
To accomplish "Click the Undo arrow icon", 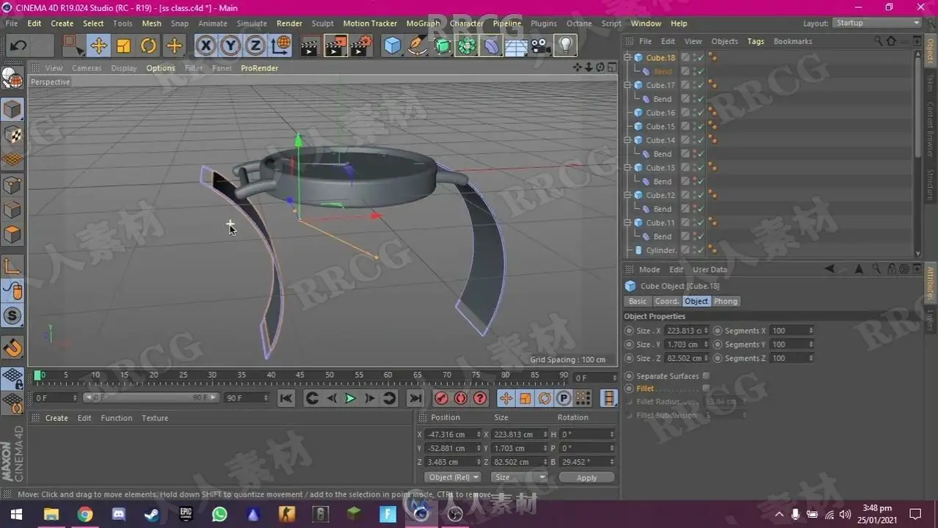I will pyautogui.click(x=18, y=46).
